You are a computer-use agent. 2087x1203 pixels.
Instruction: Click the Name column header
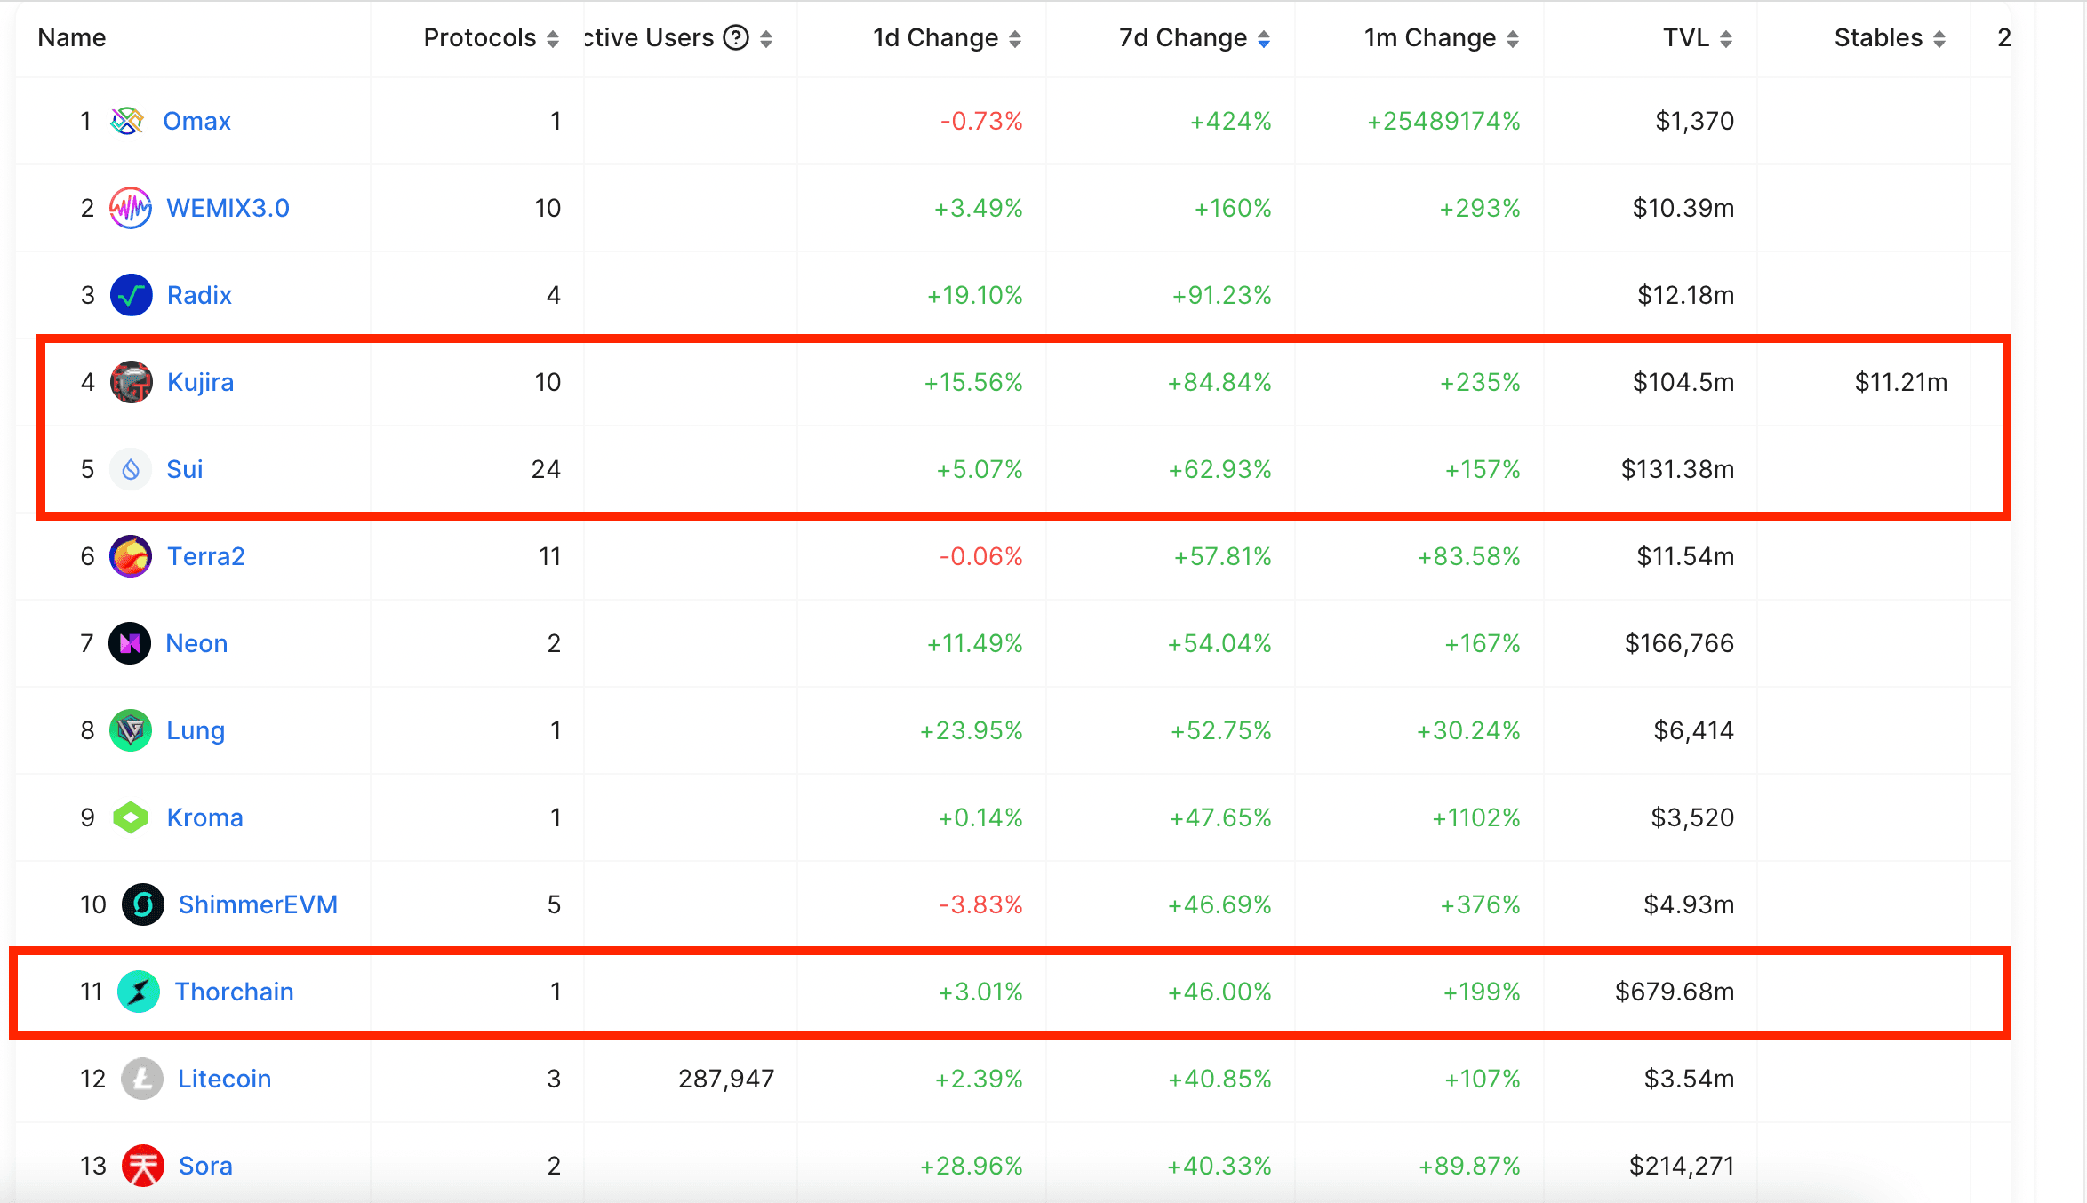(x=72, y=37)
